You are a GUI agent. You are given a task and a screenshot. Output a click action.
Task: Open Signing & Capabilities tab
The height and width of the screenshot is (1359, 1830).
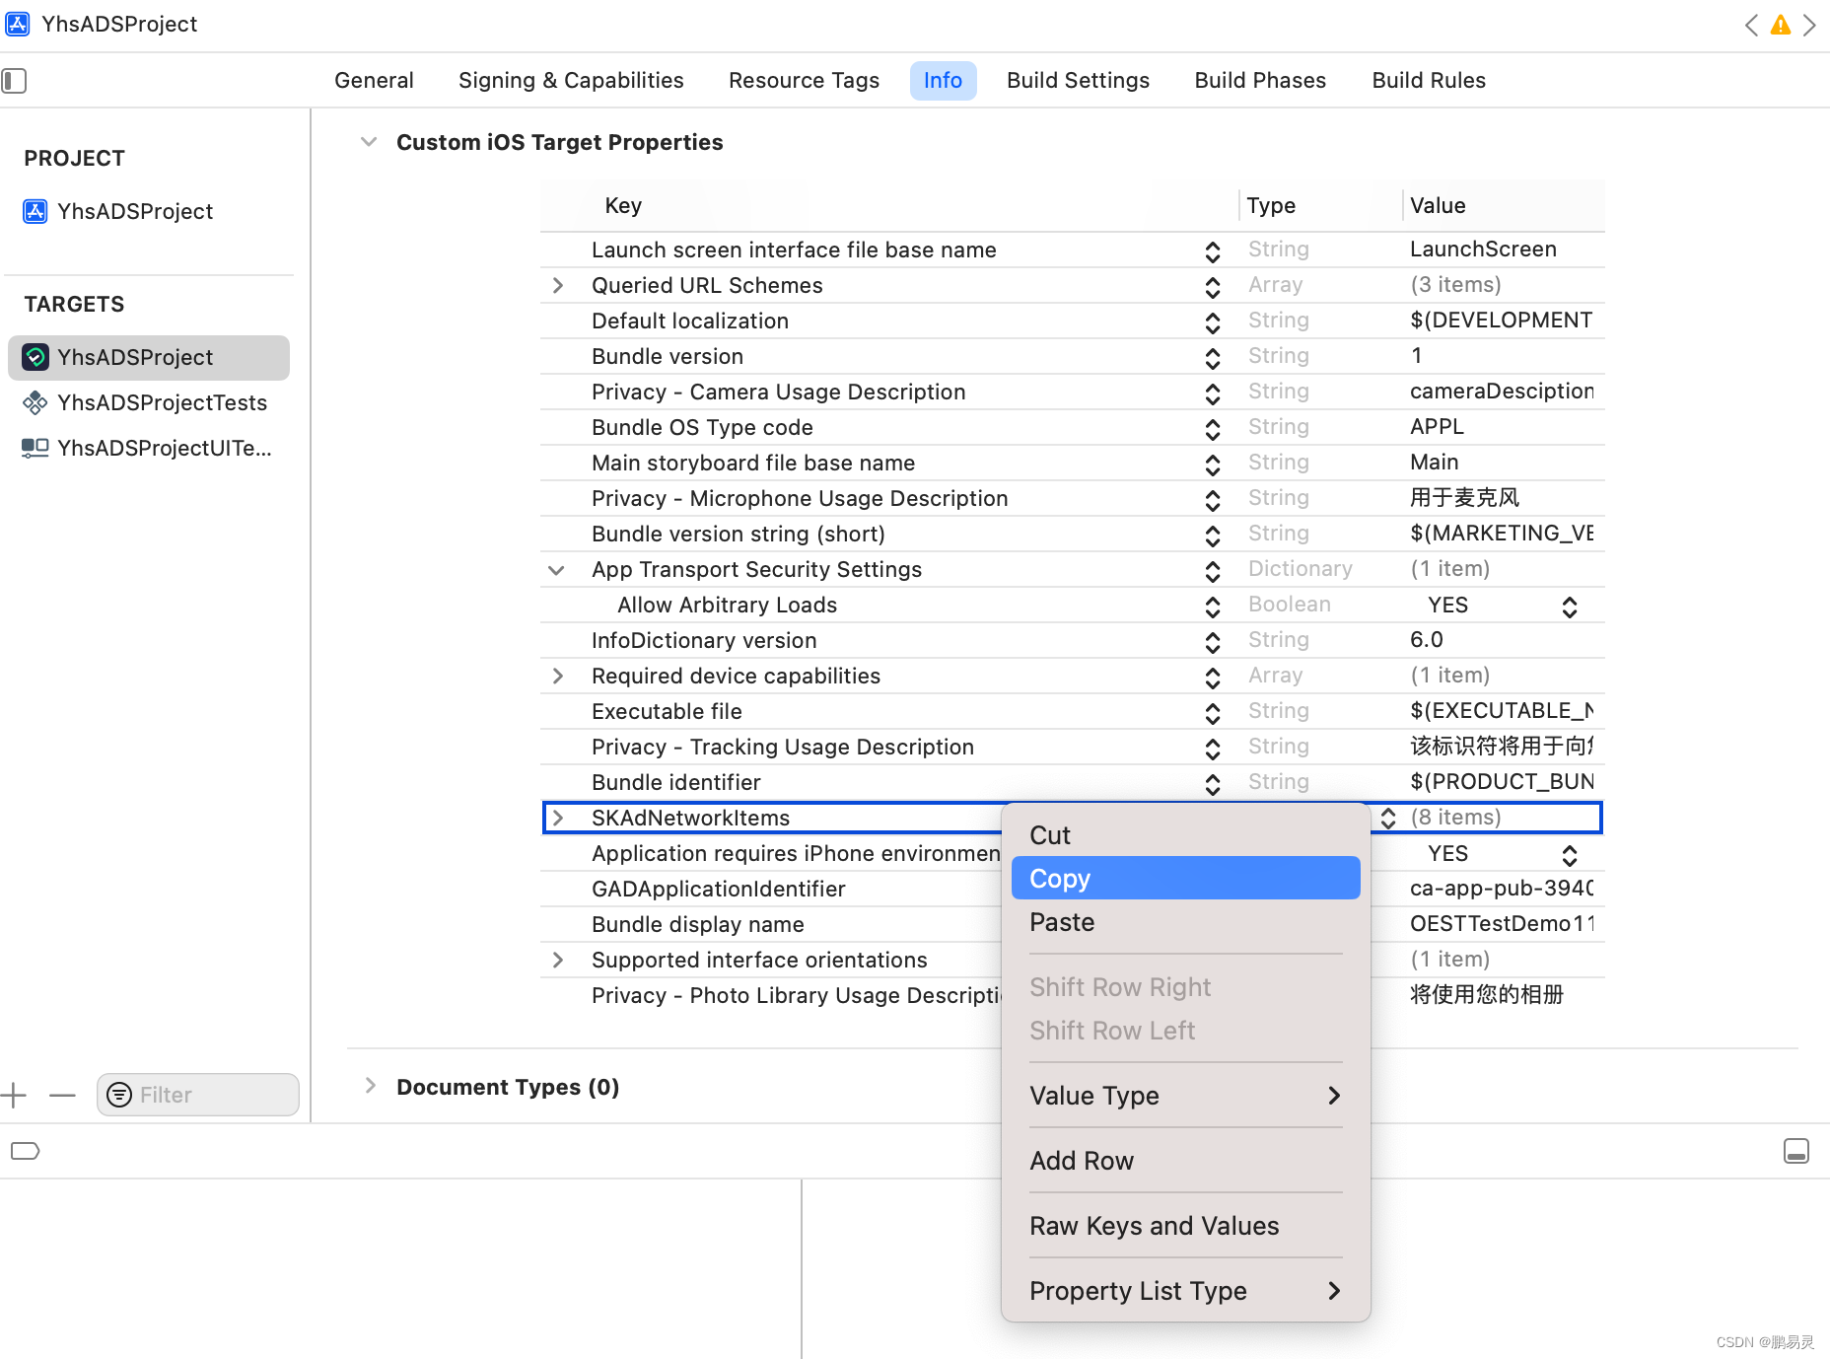(571, 80)
